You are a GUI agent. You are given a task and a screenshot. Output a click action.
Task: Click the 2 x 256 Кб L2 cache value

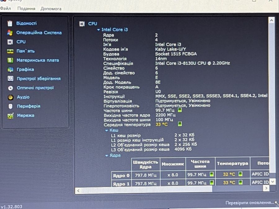pyautogui.click(x=186, y=144)
